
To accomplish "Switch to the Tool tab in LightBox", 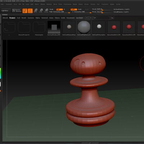I will pyautogui.click(x=18, y=18).
